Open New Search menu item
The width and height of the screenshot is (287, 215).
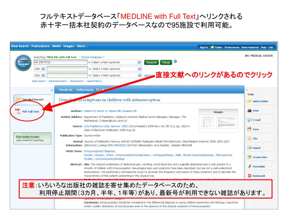[20, 46]
